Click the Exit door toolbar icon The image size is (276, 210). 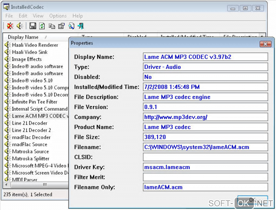point(81,26)
